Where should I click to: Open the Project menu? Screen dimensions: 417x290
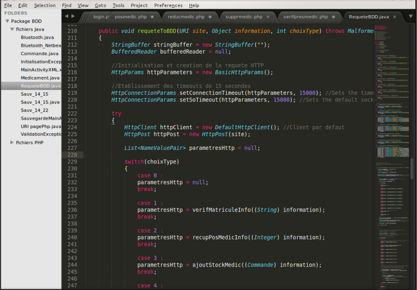click(139, 5)
